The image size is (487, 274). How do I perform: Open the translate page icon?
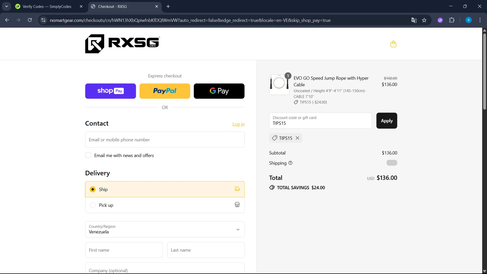(414, 20)
